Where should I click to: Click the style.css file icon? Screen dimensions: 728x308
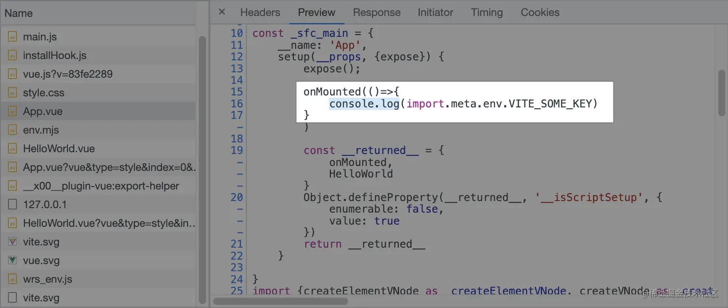tap(13, 93)
